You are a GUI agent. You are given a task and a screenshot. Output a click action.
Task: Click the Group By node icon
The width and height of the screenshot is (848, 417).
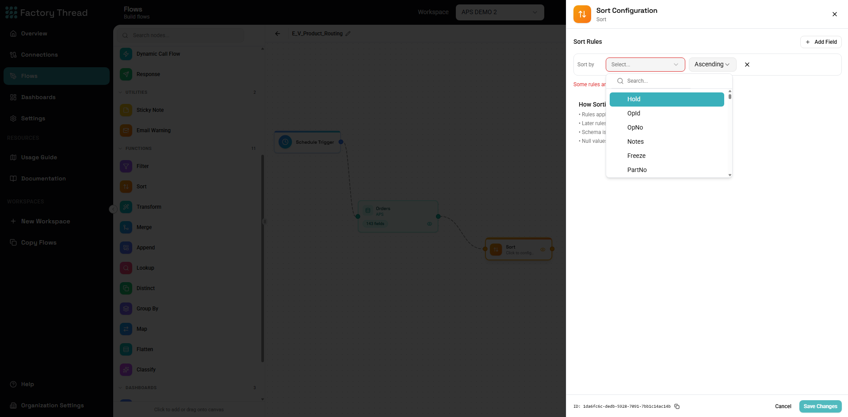tap(126, 309)
